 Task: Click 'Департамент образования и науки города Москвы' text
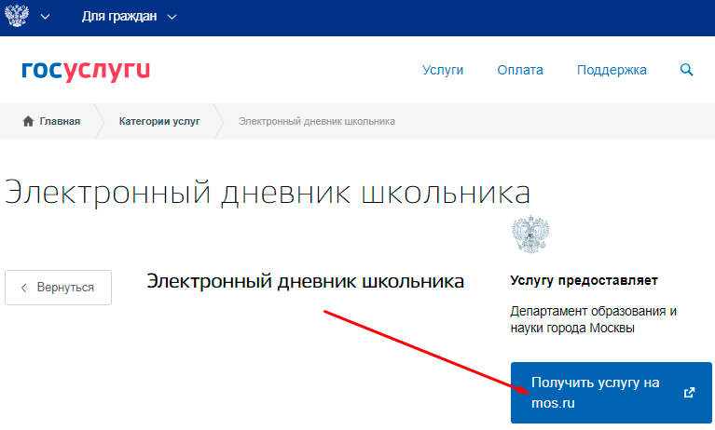(x=593, y=319)
